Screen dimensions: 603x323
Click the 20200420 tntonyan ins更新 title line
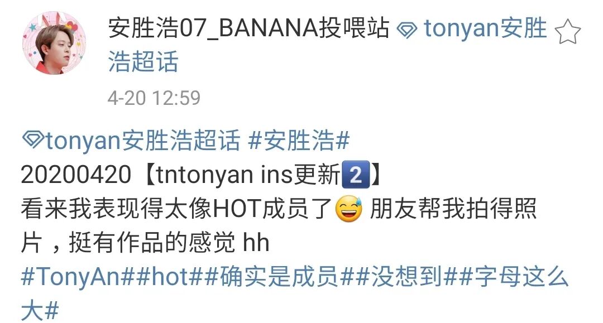[x=201, y=175]
